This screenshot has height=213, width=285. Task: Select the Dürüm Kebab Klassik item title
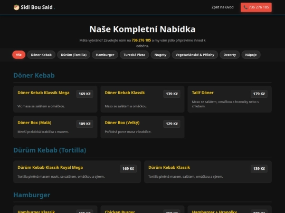click(169, 168)
